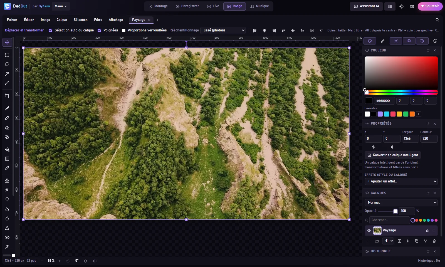Open the Menu dropdown beside ByKemi
The width and height of the screenshot is (445, 267).
point(61,6)
